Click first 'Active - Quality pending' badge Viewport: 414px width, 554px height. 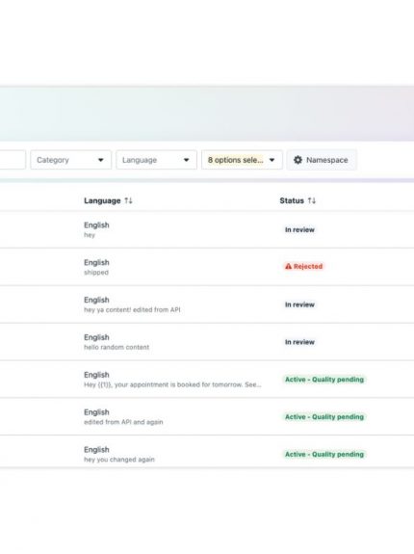324,380
